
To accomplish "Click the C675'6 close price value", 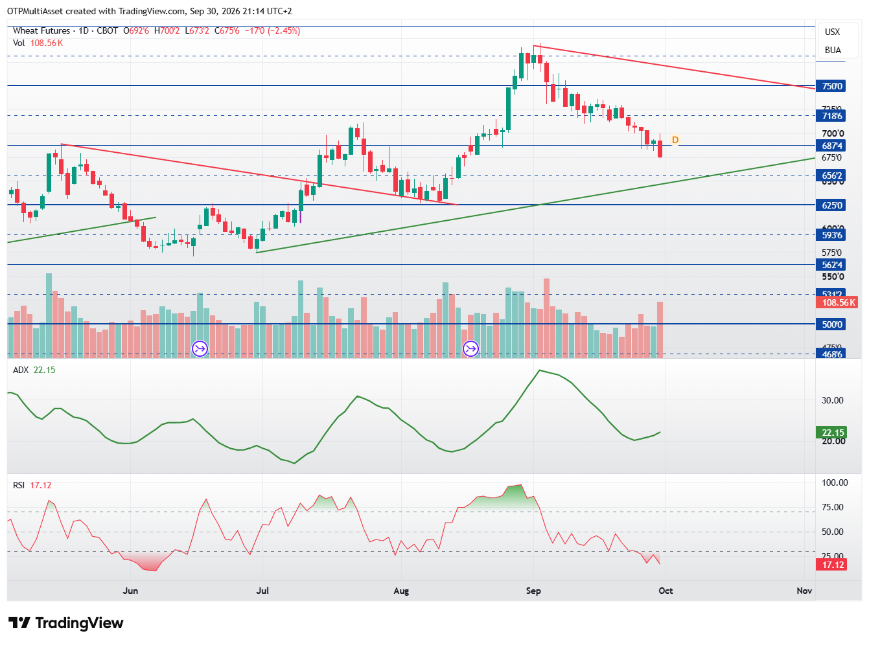I will [227, 30].
